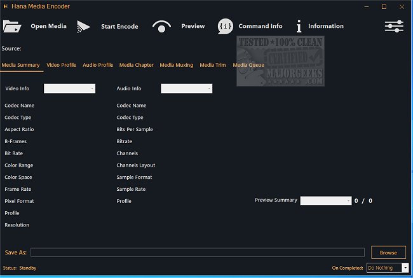
Task: Click the audio 'Bitrate' label
Action: (x=125, y=141)
